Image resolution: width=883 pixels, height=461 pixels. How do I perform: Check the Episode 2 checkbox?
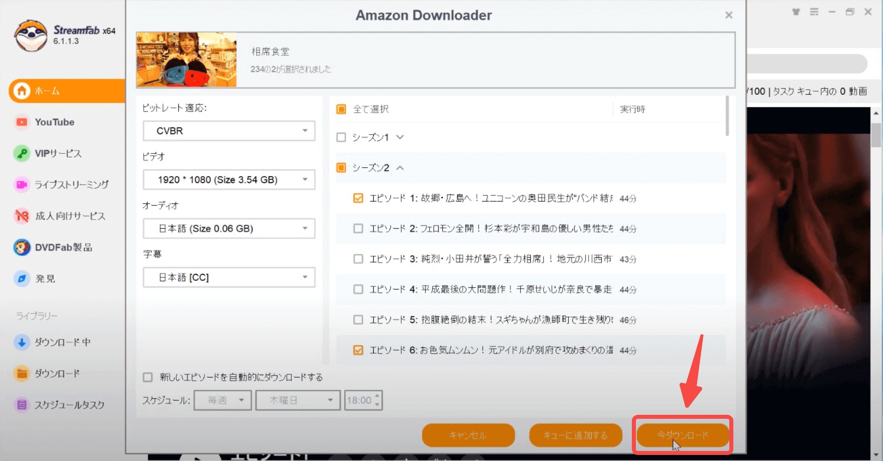[358, 228]
